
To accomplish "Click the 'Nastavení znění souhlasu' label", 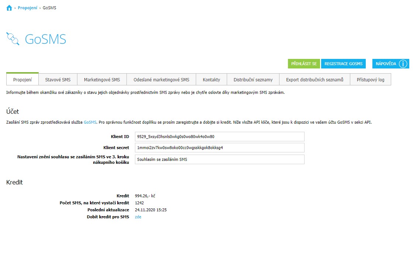I will [x=73, y=159].
